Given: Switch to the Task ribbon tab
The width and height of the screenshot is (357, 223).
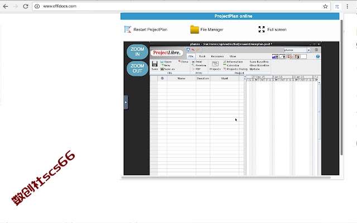Looking at the screenshot, I should tap(202, 56).
